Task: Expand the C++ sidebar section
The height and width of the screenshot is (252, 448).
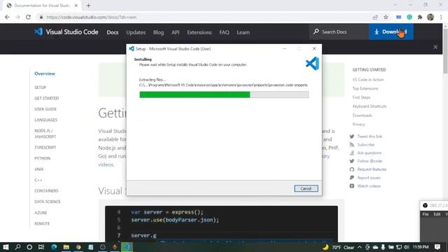Action: point(38,180)
